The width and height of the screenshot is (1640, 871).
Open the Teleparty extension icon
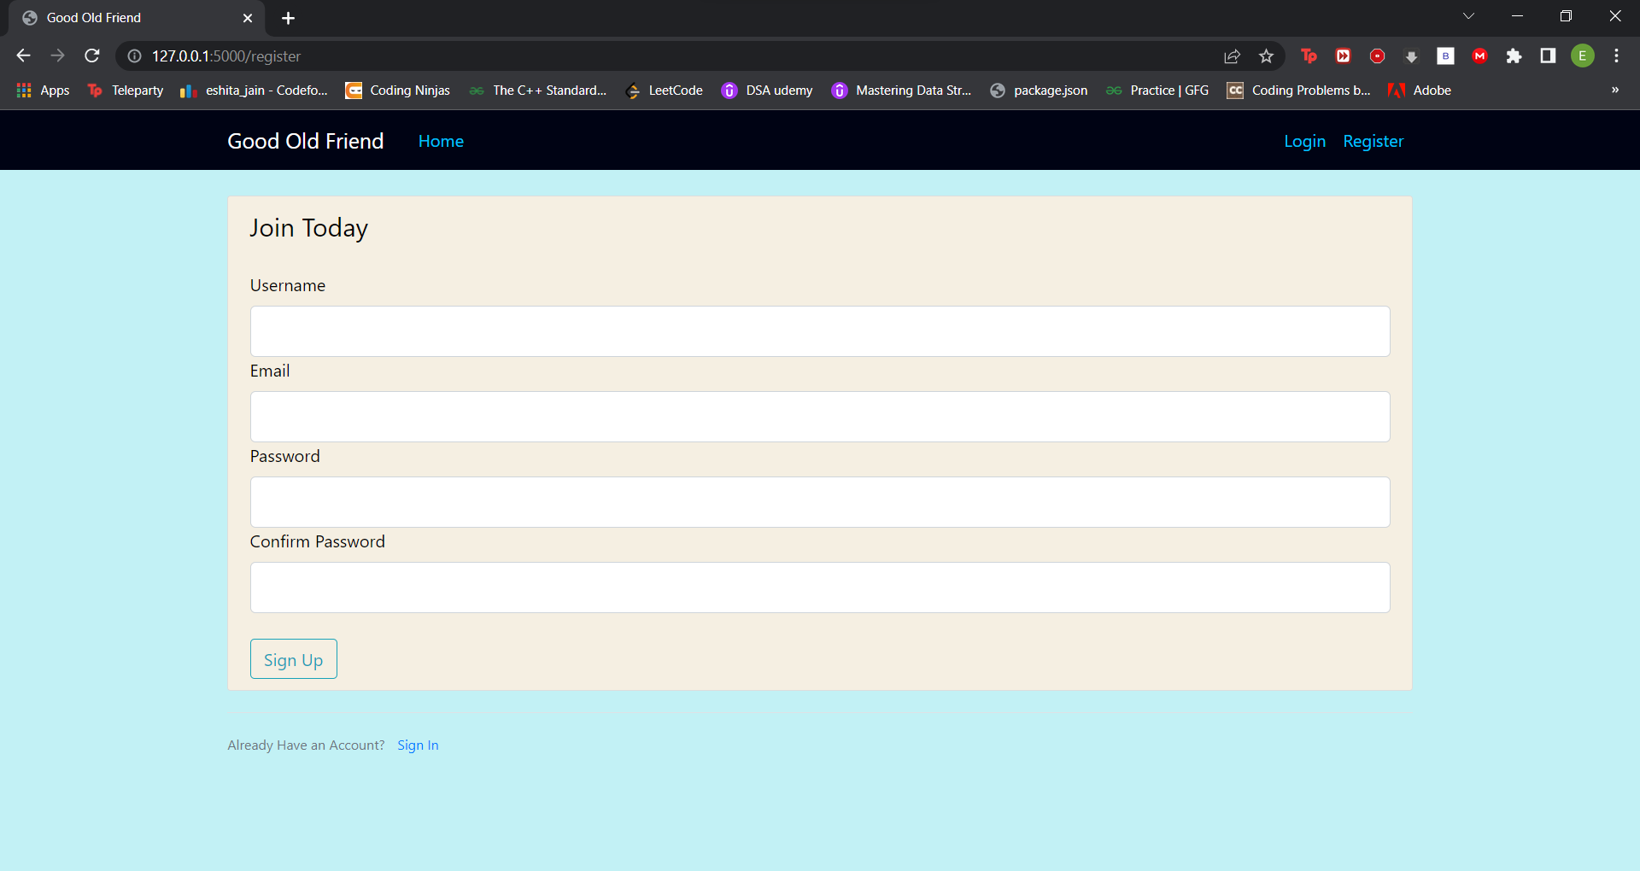coord(1309,56)
